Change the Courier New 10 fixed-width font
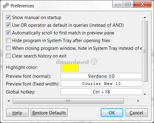Image resolution: width=154 pixels, height=123 pixels. pyautogui.click(x=101, y=84)
